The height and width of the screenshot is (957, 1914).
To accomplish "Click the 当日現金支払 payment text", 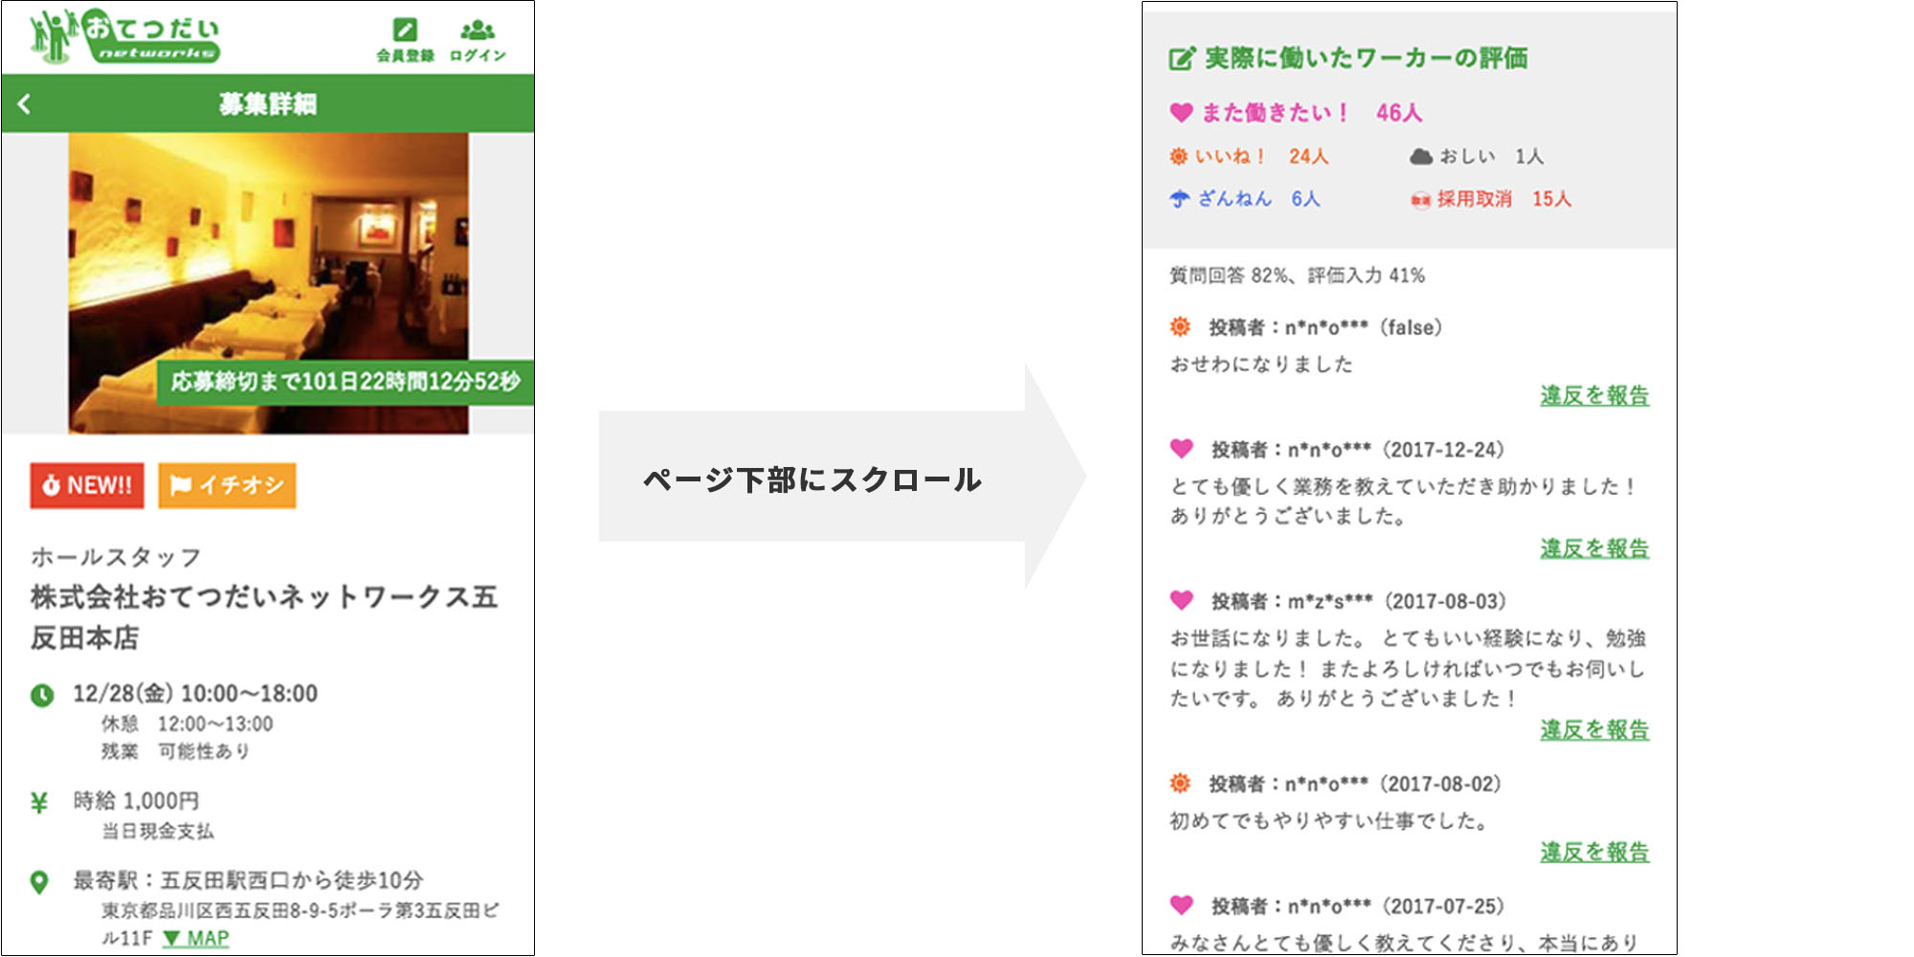I will (158, 831).
